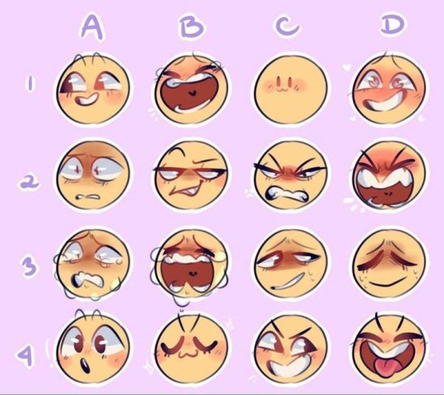Select the crying wailing face B3
Viewport: 444px width, 395px height.
(x=192, y=265)
